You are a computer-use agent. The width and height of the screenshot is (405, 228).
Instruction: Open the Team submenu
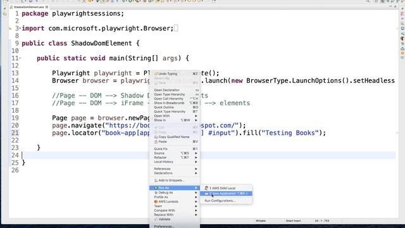175,206
